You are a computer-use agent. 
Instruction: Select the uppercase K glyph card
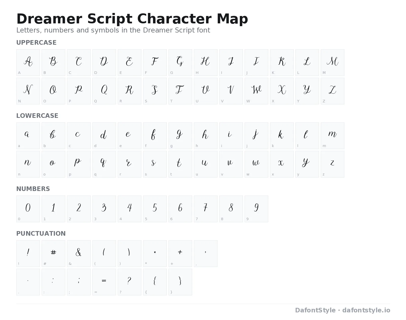(282, 62)
